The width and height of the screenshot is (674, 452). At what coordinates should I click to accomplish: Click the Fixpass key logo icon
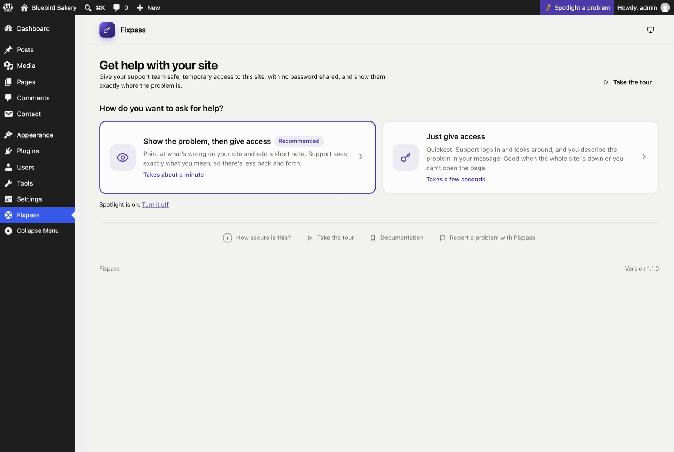[107, 30]
